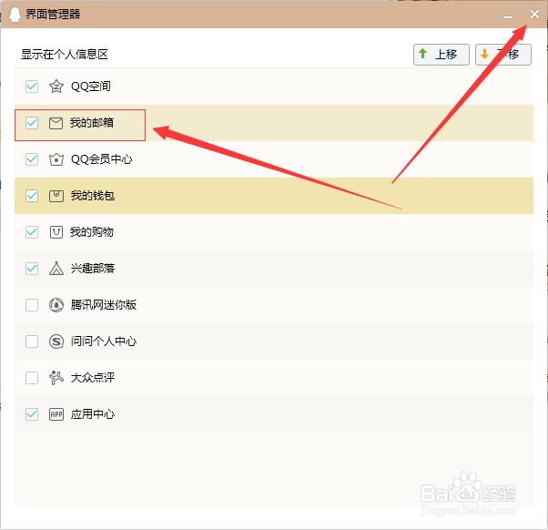This screenshot has height=530, width=548.
Task: Click the QQ空间 star icon
Action: [56, 87]
